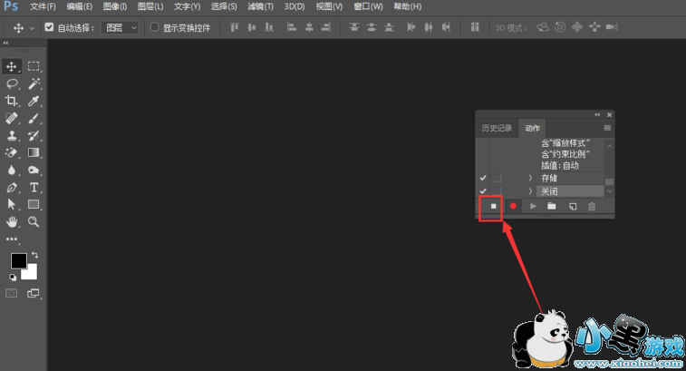Screen dimensions: 686x371
Task: Switch to the 历史记录 tab
Action: [497, 128]
